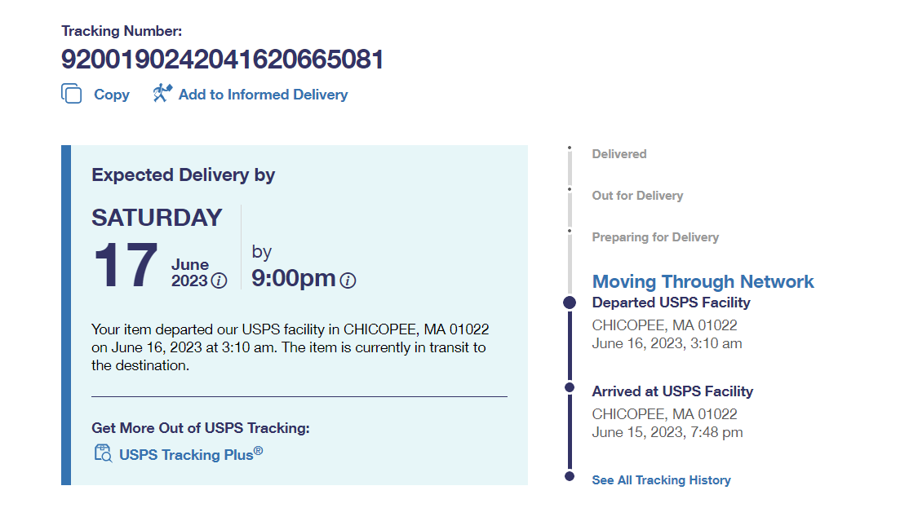The height and width of the screenshot is (508, 909).
Task: Open See All Tracking History
Action: point(661,480)
